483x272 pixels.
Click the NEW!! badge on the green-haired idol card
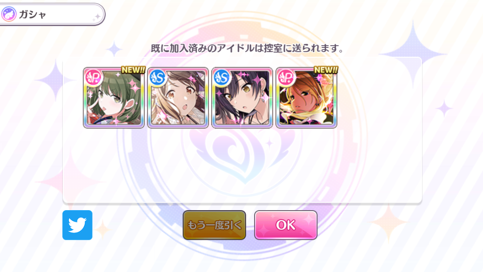point(133,70)
